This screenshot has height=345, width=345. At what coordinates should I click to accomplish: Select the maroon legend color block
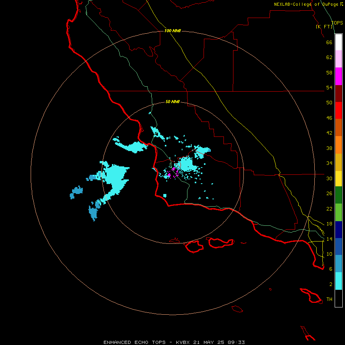coord(338,94)
